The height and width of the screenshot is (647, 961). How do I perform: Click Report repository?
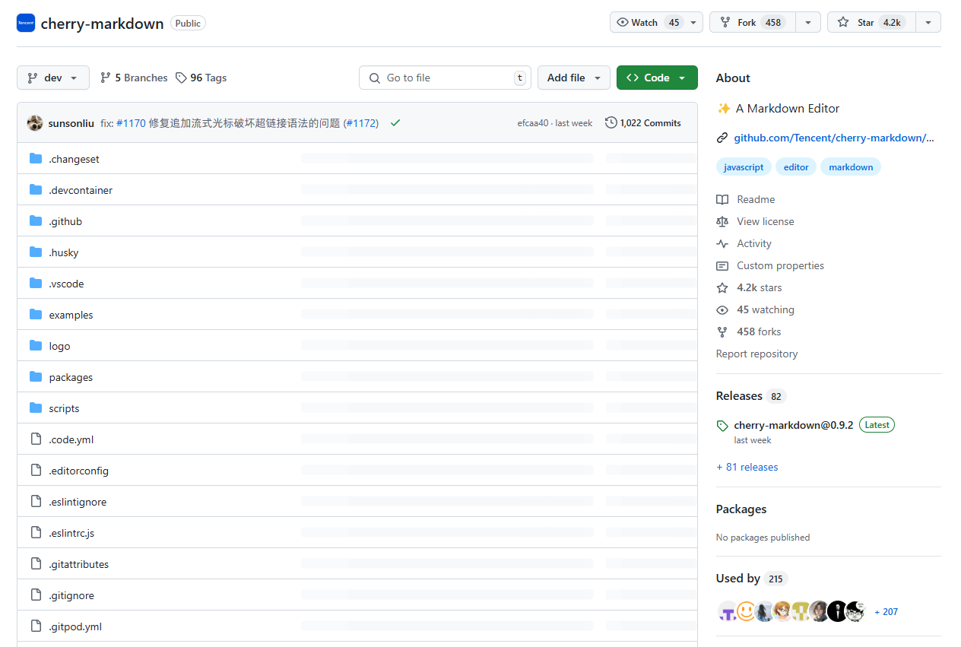coord(757,354)
